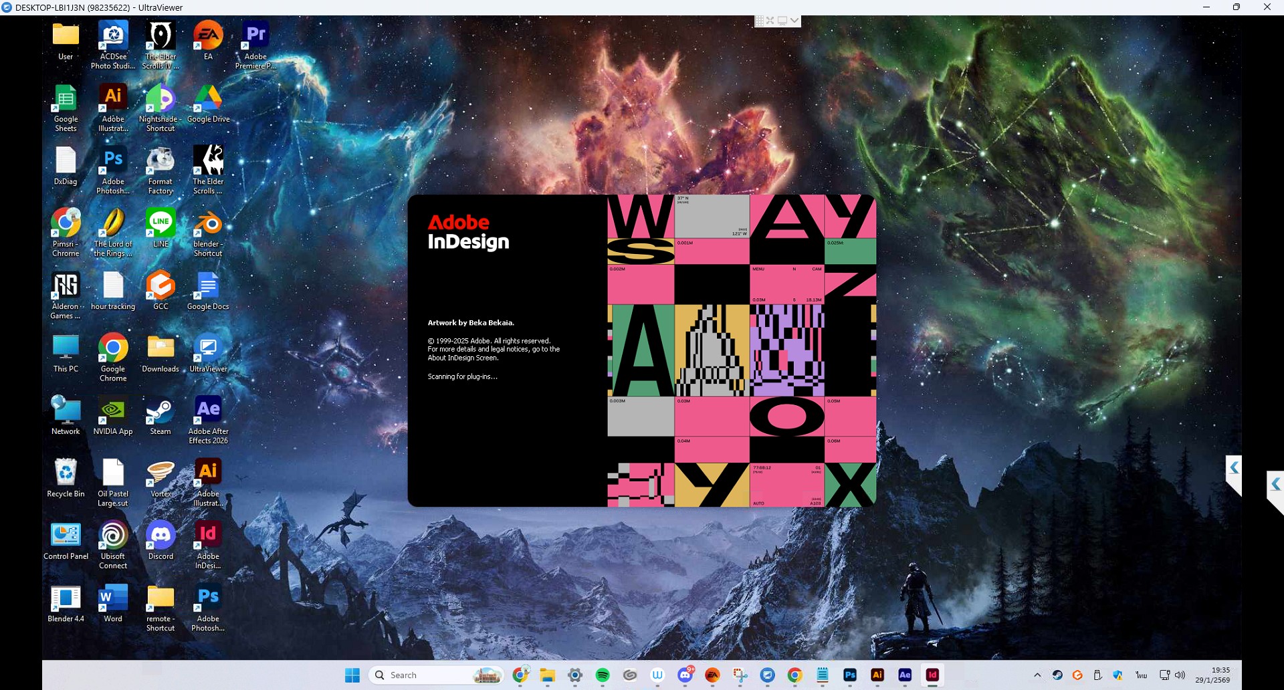Screen dimensions: 1284x690
Task: Launch Adobe Premiere Pro from the desktop
Action: point(255,45)
